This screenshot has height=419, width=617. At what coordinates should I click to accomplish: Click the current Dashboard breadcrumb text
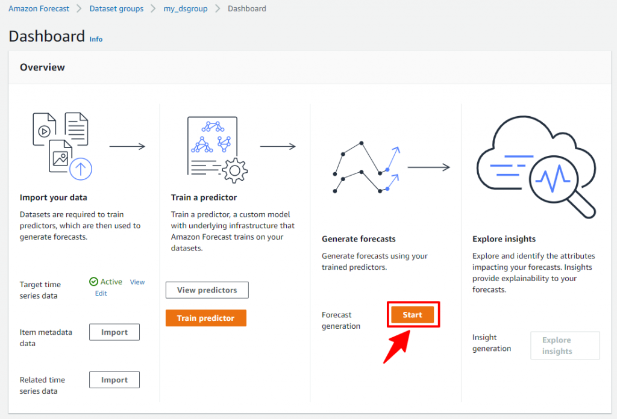click(246, 8)
